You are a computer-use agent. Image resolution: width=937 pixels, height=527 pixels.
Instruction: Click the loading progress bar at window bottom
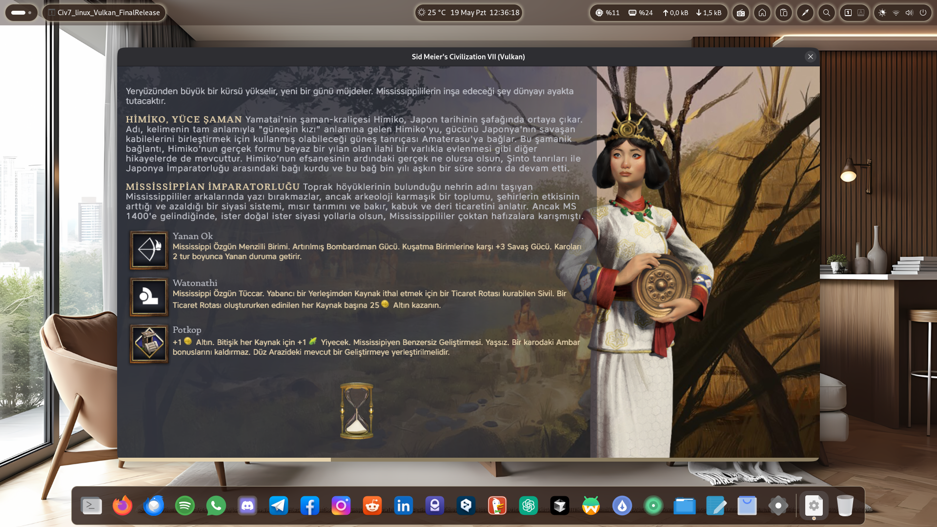coord(468,460)
